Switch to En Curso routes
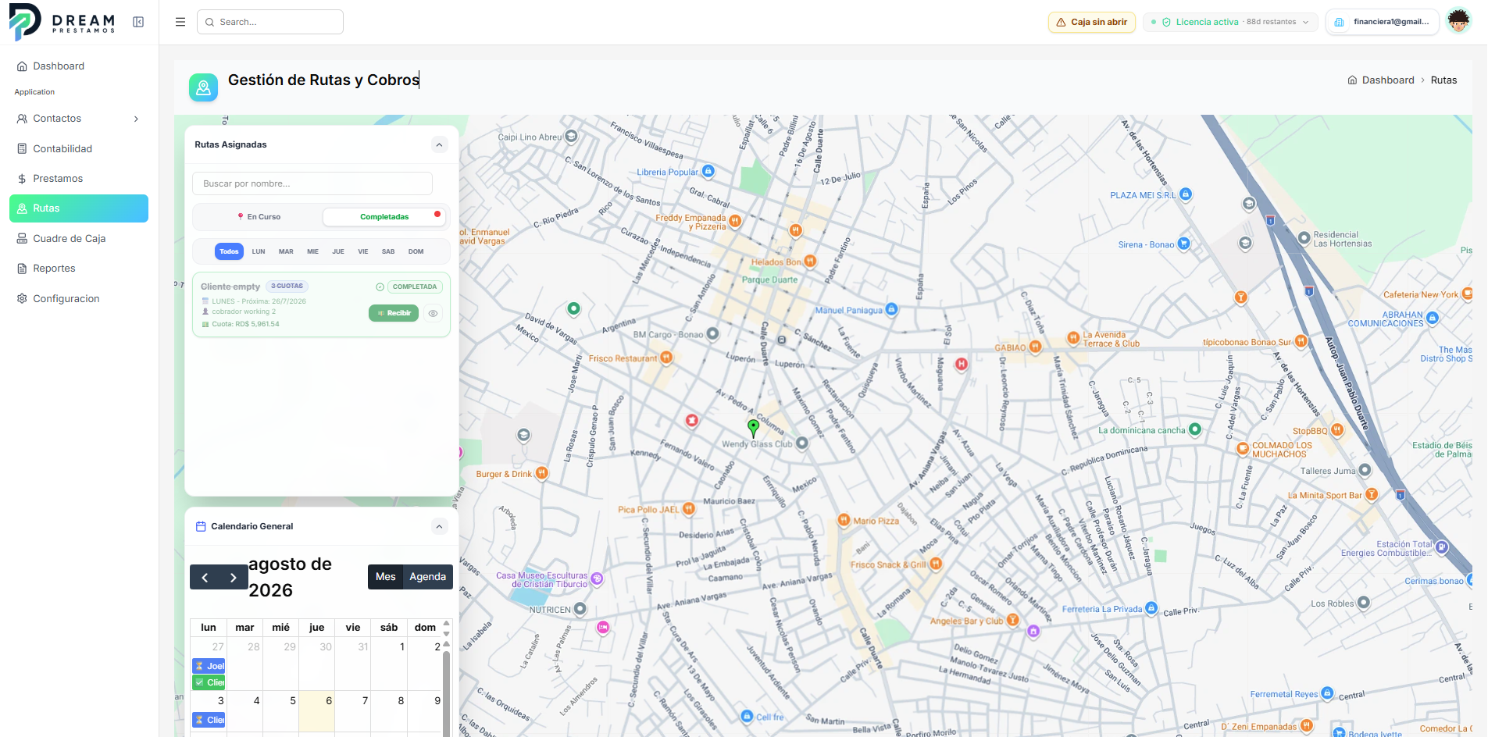This screenshot has height=737, width=1488. click(259, 217)
